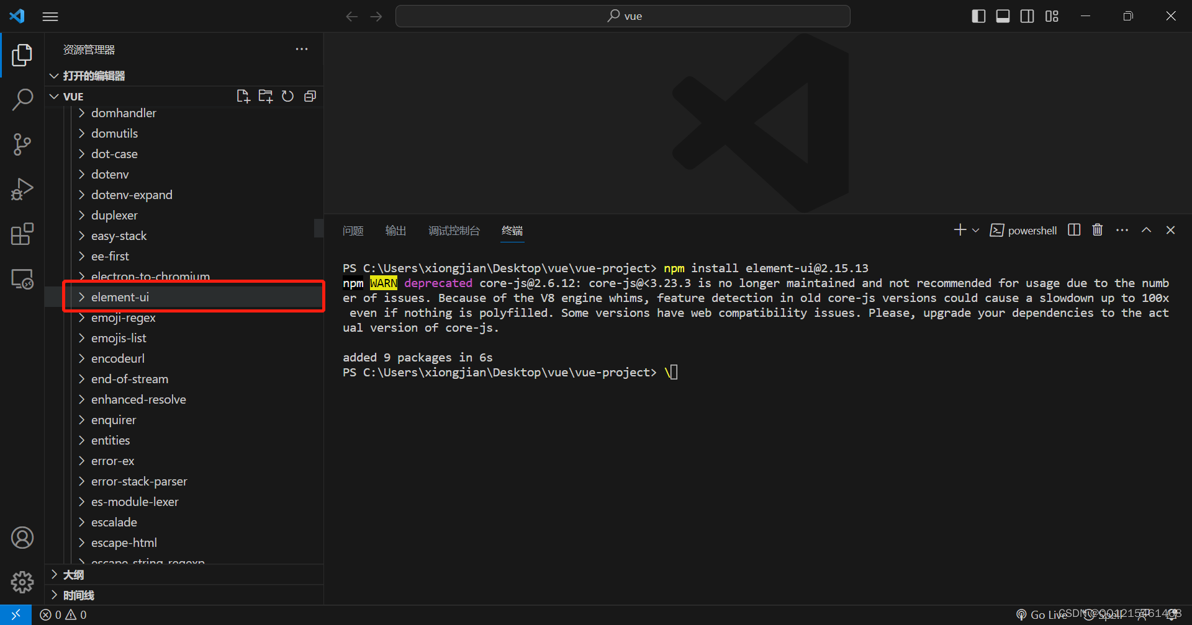This screenshot has width=1192, height=625.
Task: Switch to the 问题 tab
Action: [x=353, y=231]
